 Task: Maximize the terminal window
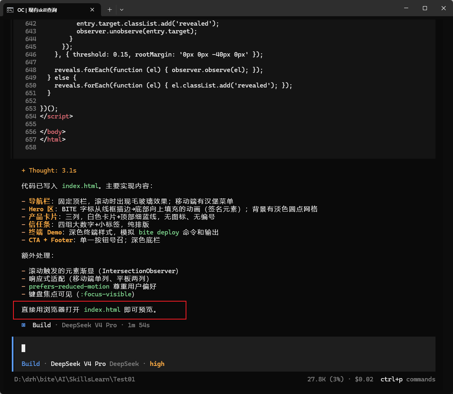[425, 8]
